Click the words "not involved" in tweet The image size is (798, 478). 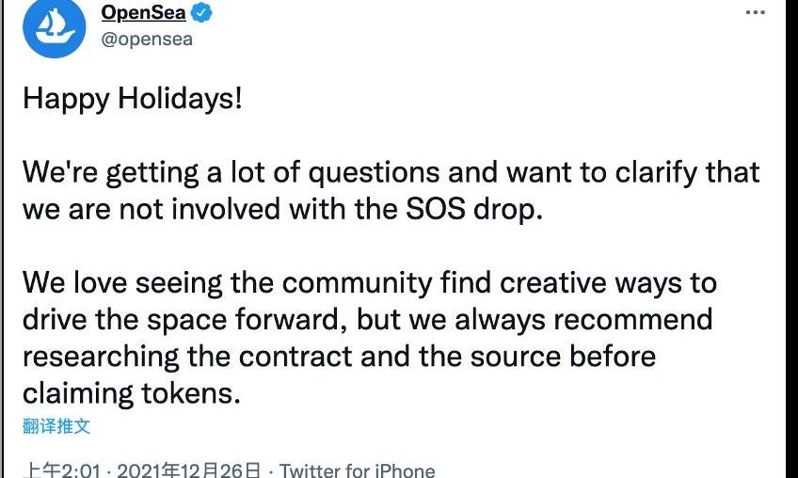[191, 208]
